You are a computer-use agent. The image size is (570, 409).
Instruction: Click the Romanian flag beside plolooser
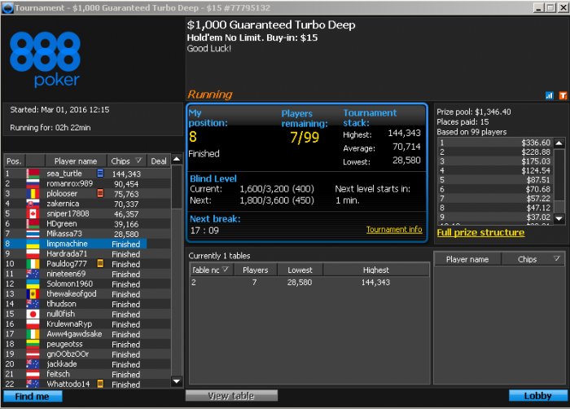[33, 193]
